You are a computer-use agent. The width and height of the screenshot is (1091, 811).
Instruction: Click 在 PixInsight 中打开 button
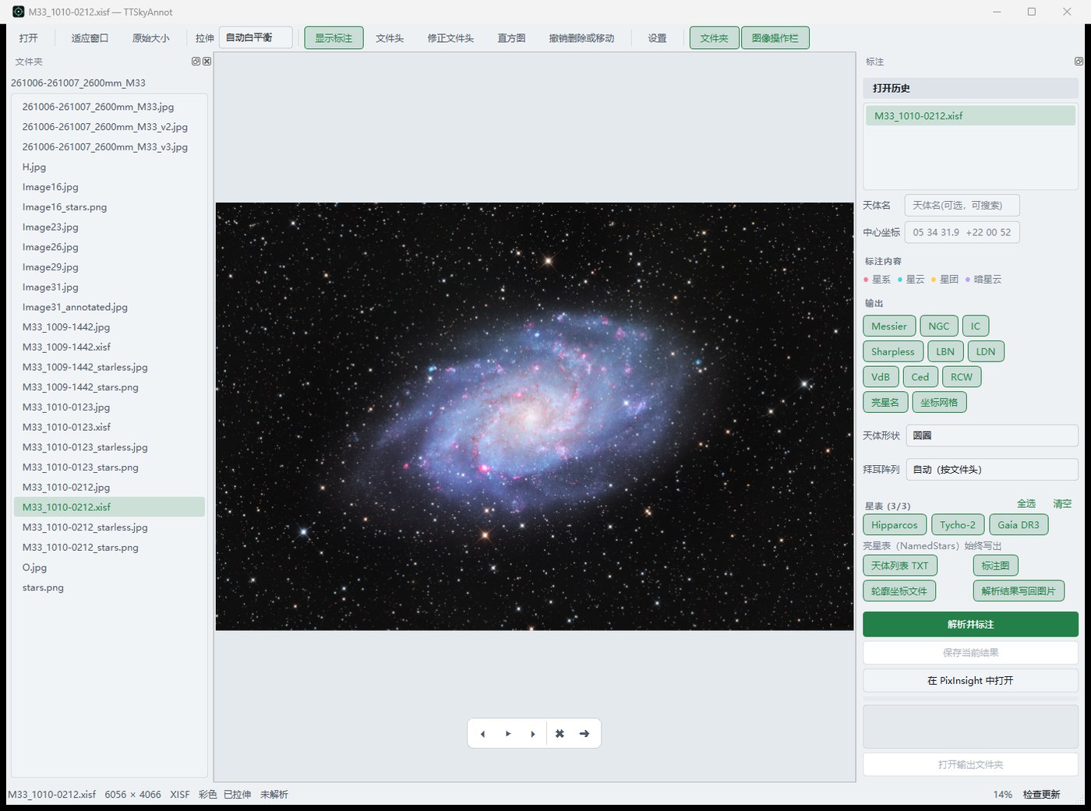(x=970, y=681)
